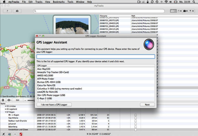
Task: Click the red Google Earth export icon
Action: pyautogui.click(x=21, y=134)
